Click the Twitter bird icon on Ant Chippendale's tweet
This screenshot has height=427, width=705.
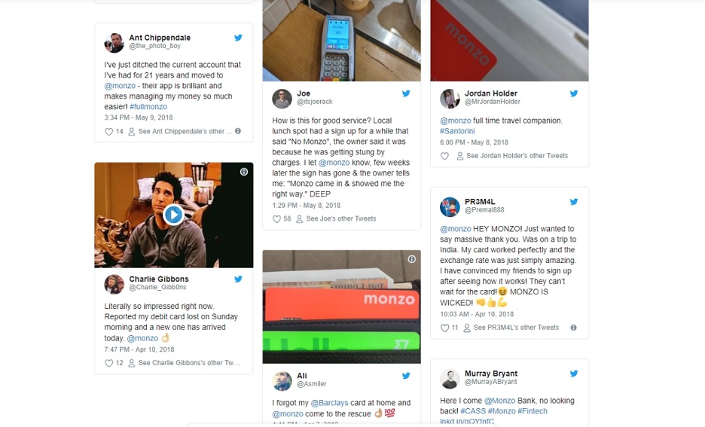click(x=238, y=38)
